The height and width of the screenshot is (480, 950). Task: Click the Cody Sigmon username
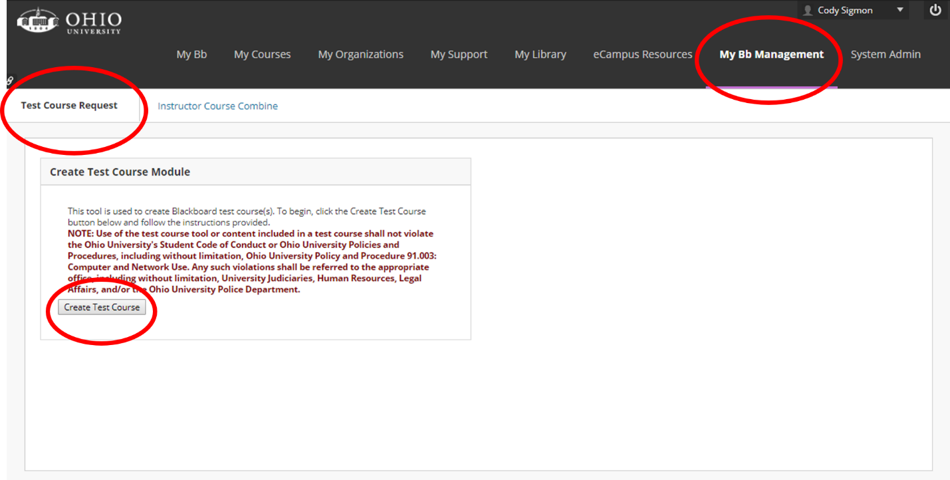pyautogui.click(x=845, y=10)
